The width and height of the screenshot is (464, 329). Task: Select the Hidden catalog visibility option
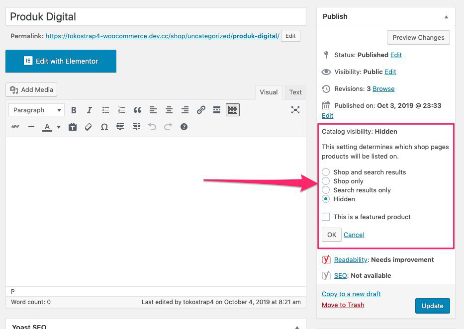click(326, 199)
